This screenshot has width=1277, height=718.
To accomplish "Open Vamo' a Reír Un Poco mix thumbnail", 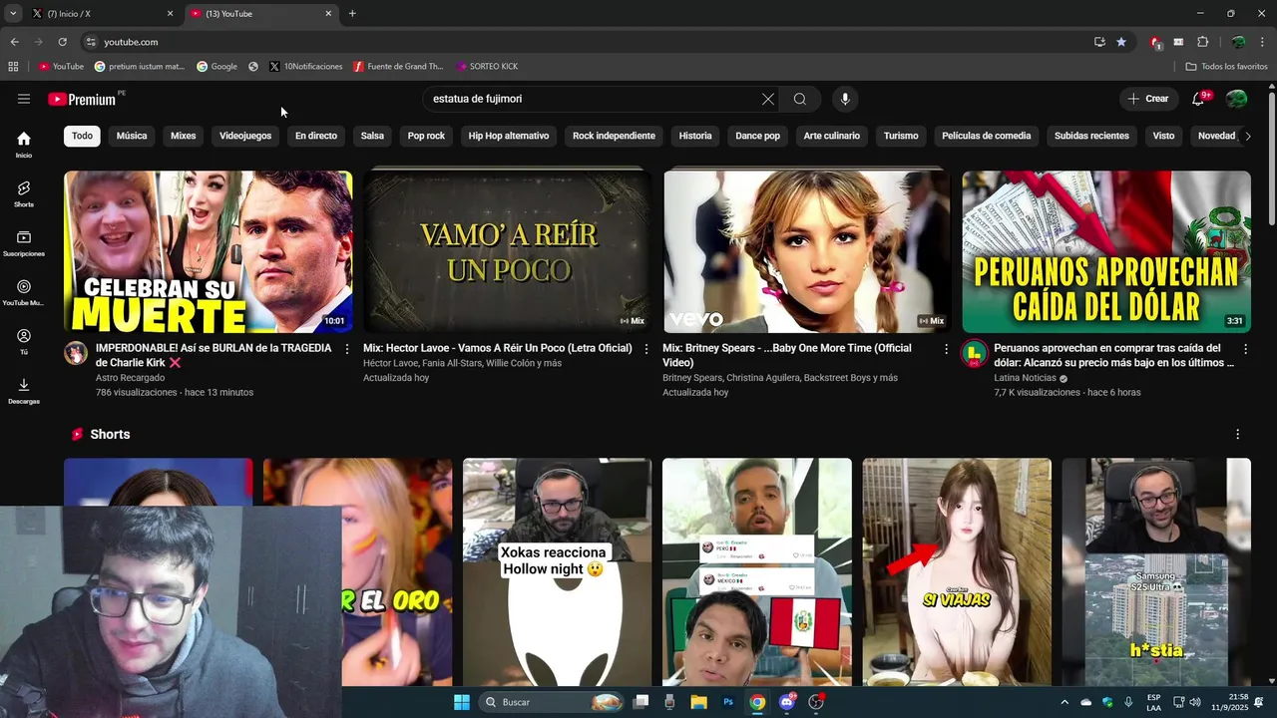I will tap(507, 251).
